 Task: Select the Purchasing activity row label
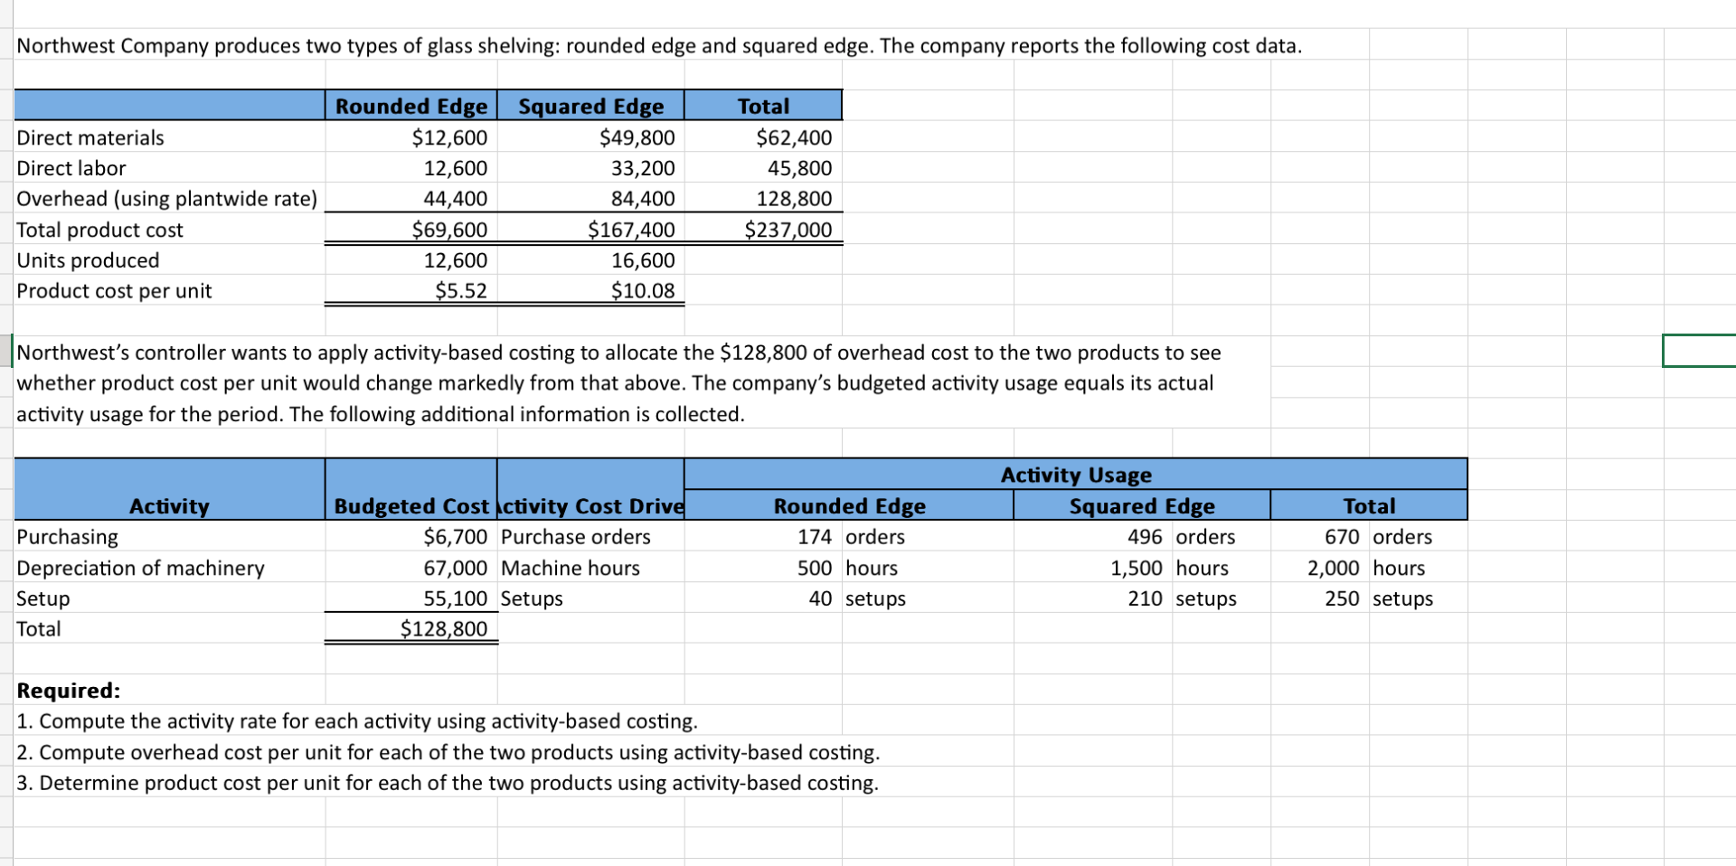click(x=68, y=536)
